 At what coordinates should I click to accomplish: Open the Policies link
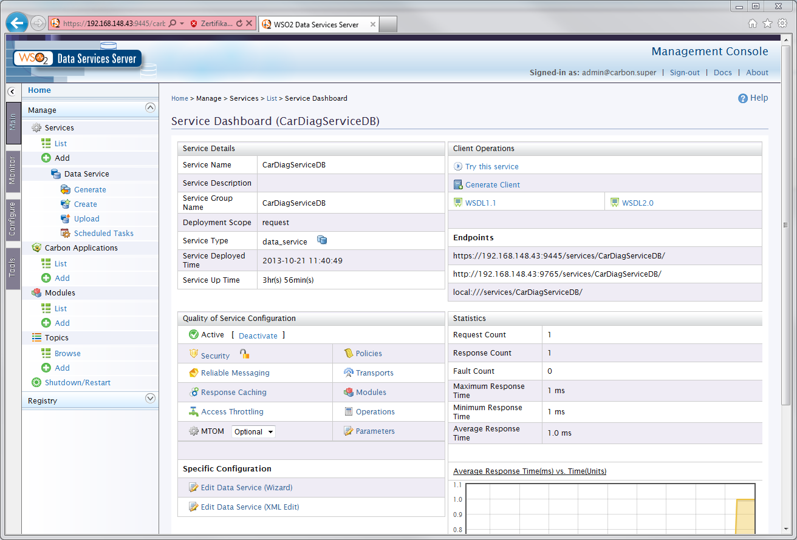(369, 354)
